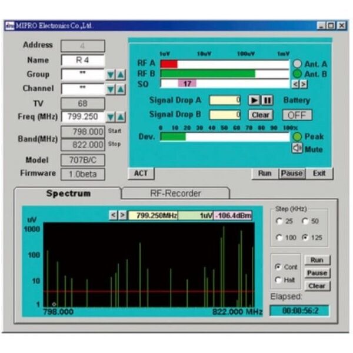Select the 25 KHz step option
This screenshot has height=353, width=353.
[279, 221]
